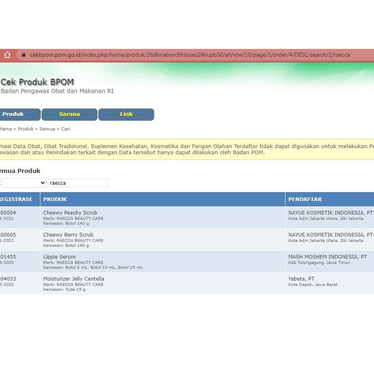Screen dimensions: 374x374
Task: Expand the search category dropdown
Action: 23,183
